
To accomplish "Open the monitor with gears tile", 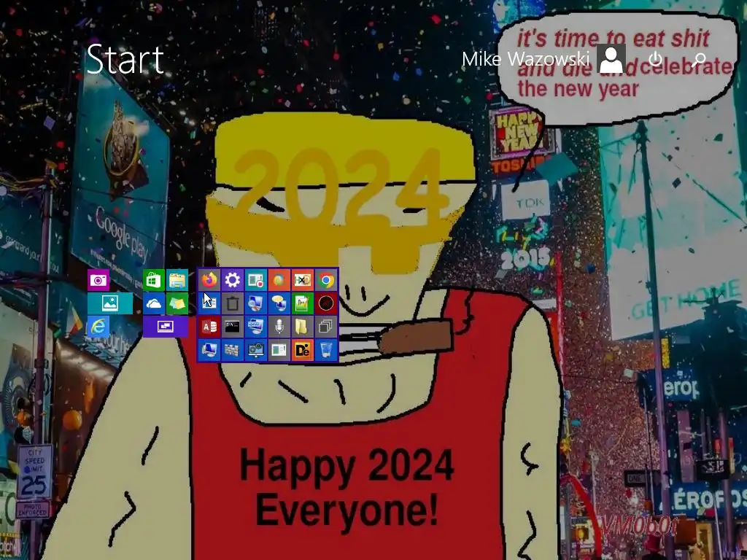I will click(256, 350).
